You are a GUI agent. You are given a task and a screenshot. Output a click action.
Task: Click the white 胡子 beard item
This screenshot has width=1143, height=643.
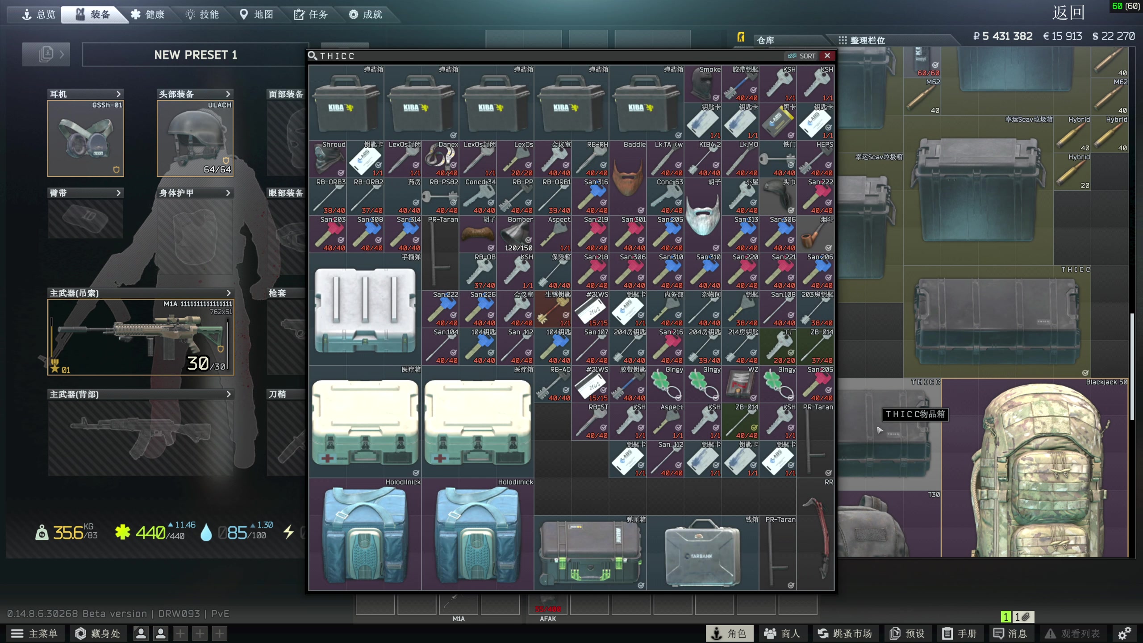(x=703, y=215)
